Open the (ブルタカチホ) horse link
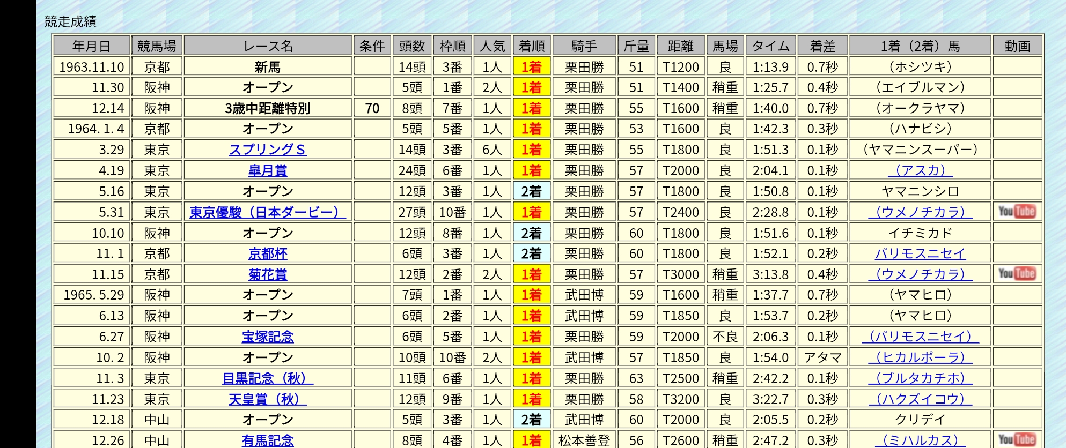 tap(920, 378)
